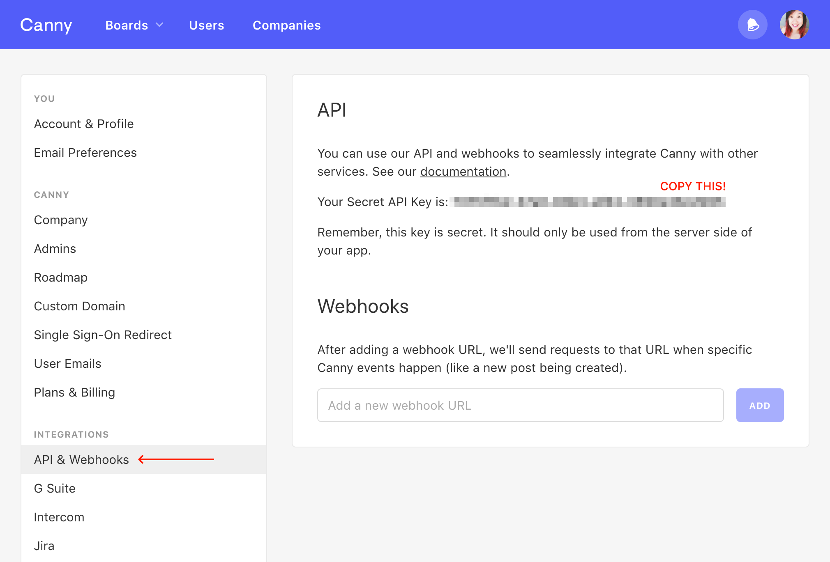Open the Intercom integration

click(59, 517)
